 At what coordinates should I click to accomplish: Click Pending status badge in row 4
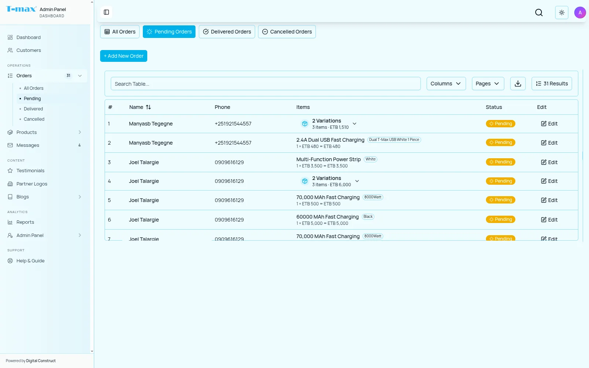coord(500,181)
